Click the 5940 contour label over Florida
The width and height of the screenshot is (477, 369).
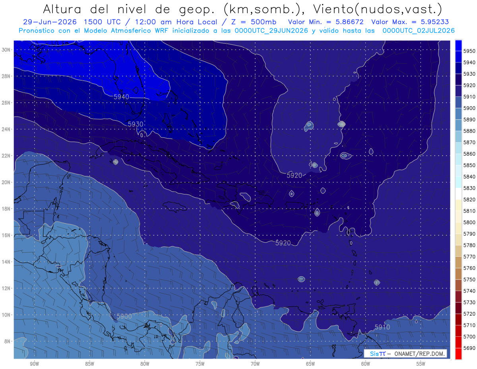[121, 97]
